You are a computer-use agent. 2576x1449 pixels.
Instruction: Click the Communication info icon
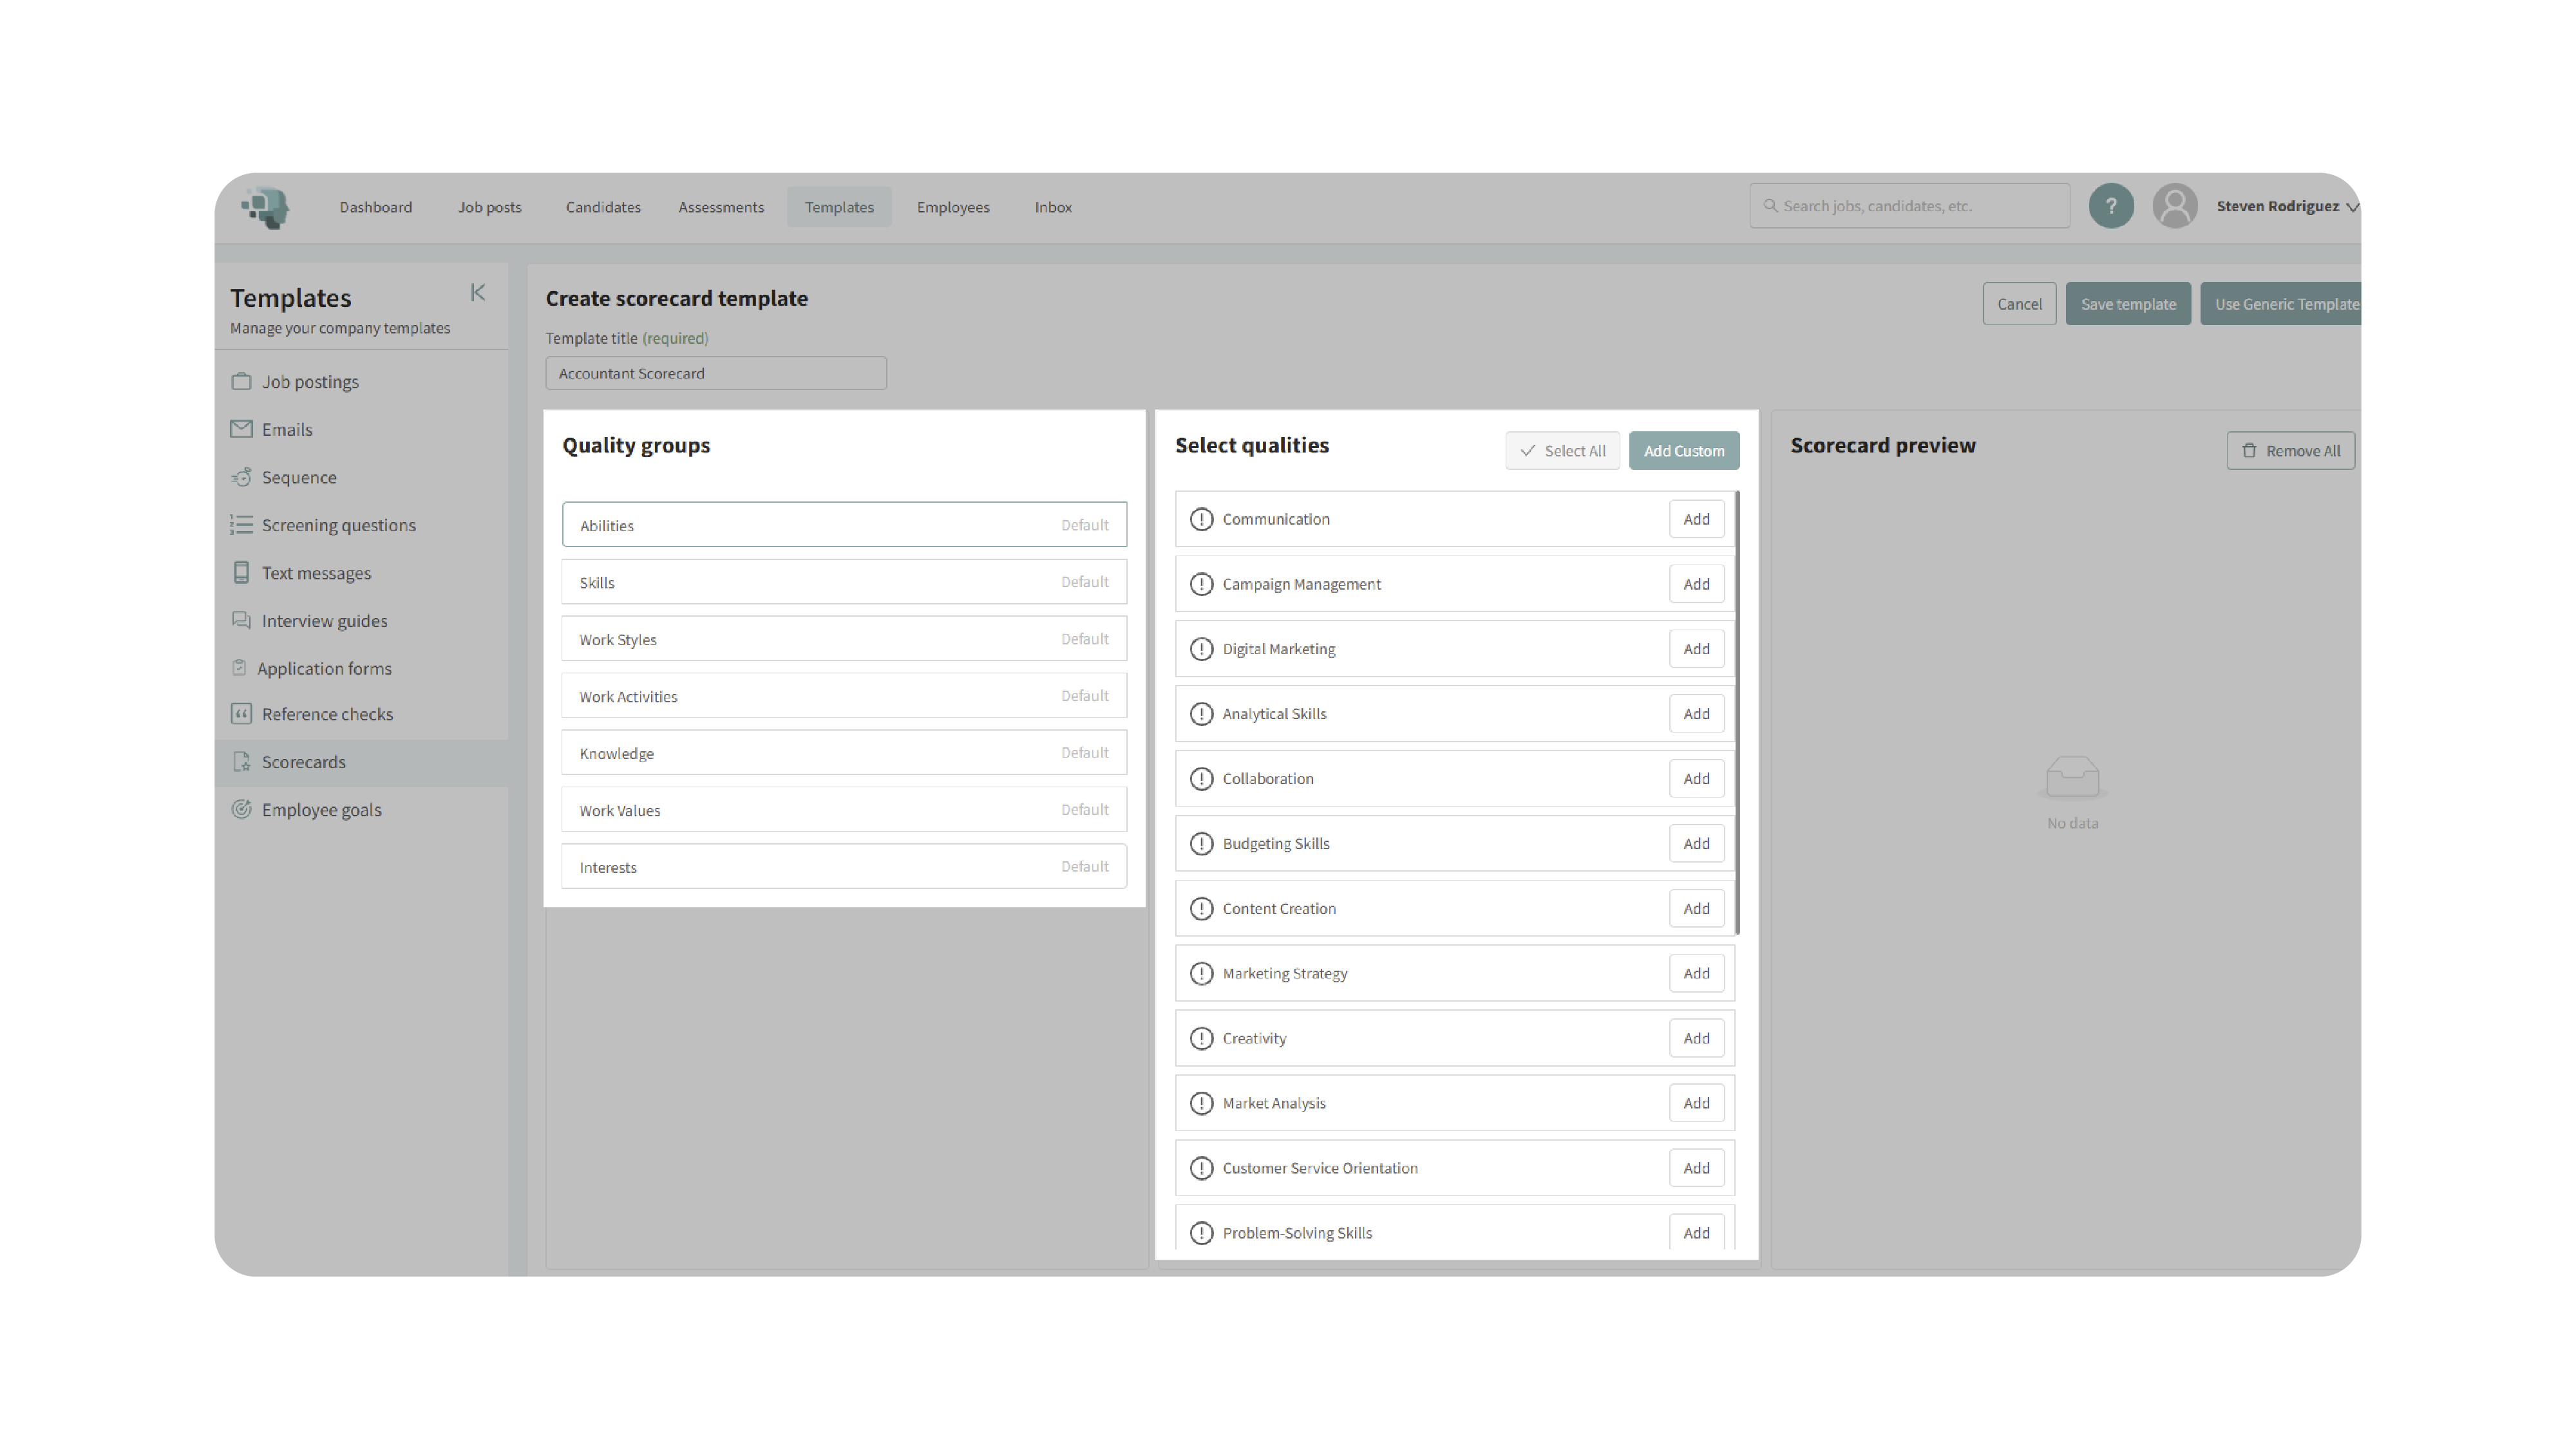[x=1201, y=519]
